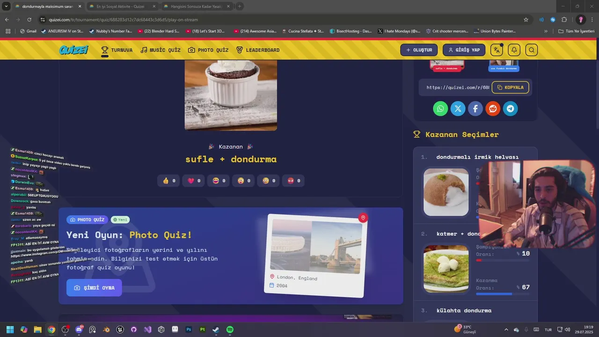Click the Şampiyonluk Oranı 10 percent bar

(503, 260)
